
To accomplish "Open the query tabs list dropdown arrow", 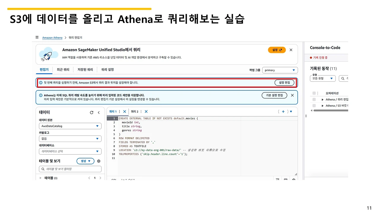I will pyautogui.click(x=291, y=111).
